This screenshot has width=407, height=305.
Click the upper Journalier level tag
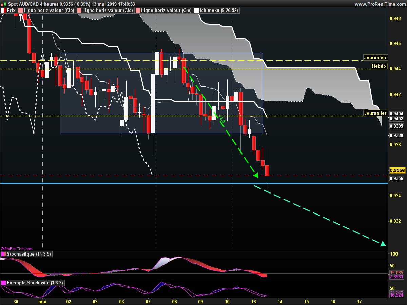375,58
